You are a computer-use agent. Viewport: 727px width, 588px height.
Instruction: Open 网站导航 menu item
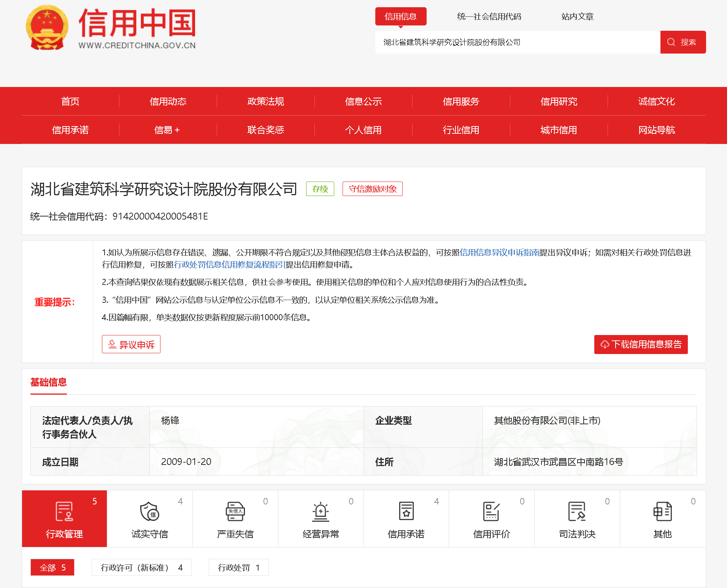click(657, 130)
